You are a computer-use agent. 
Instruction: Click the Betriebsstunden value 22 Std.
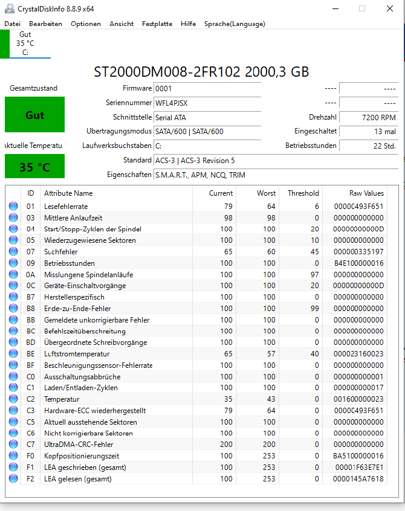(x=369, y=146)
